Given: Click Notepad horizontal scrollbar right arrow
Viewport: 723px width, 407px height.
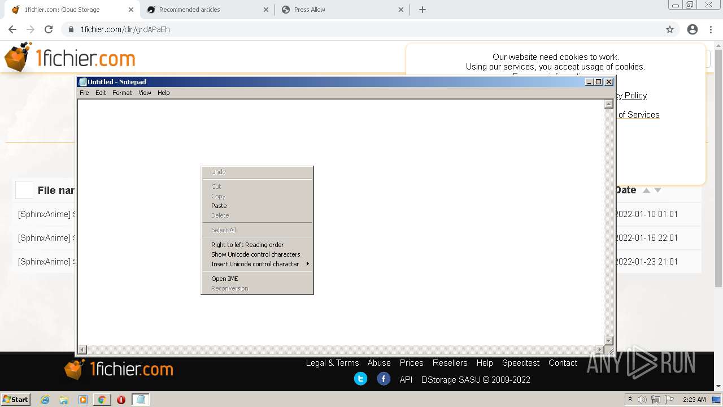Looking at the screenshot, I should point(600,350).
